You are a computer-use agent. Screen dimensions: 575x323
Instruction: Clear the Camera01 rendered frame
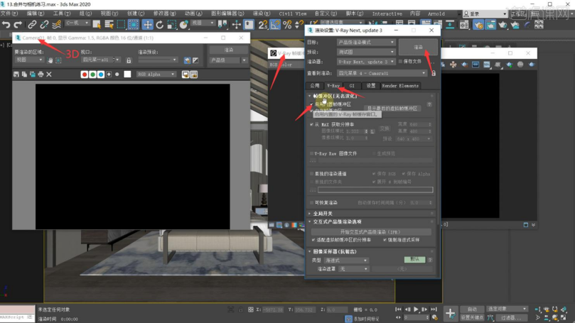tap(49, 75)
